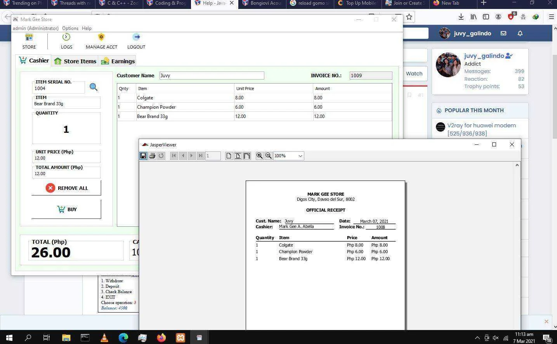Click the Amount column header
This screenshot has width=557, height=344.
click(352, 89)
